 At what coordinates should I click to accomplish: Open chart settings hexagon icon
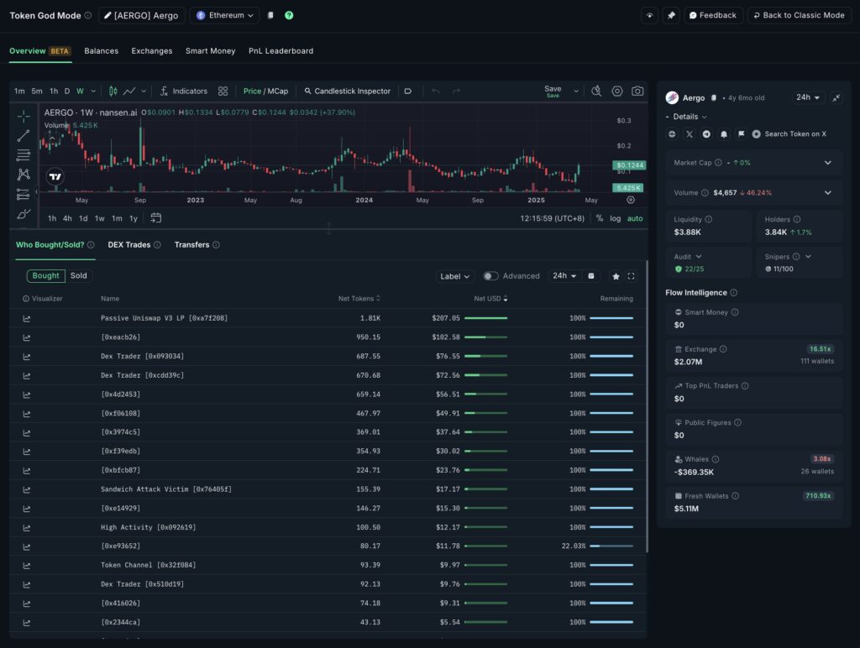617,91
